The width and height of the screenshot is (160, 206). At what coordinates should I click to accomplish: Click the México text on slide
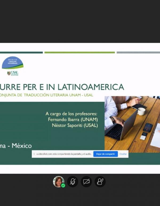(22, 146)
